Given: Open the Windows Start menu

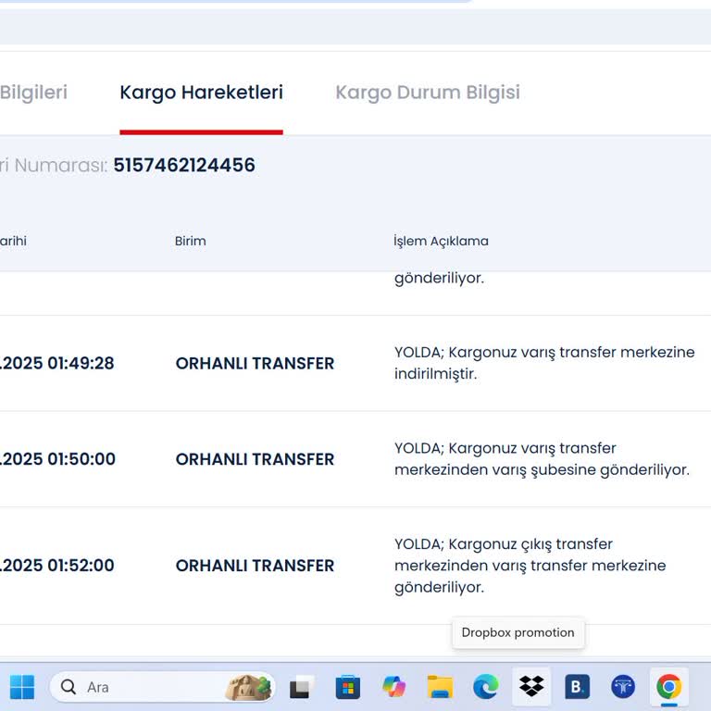Looking at the screenshot, I should coord(22,687).
